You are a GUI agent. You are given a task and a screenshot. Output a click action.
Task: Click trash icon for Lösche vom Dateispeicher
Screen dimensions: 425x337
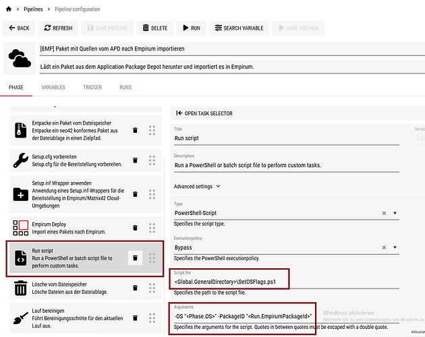click(135, 289)
